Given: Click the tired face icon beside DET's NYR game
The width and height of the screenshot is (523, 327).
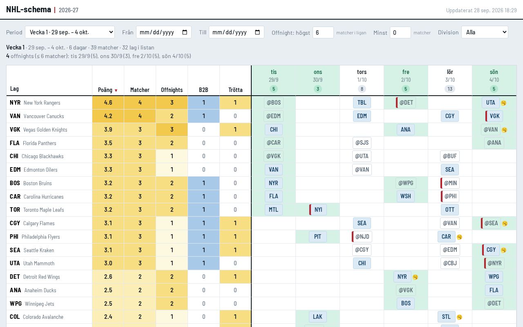Looking at the screenshot, I should coord(415,277).
